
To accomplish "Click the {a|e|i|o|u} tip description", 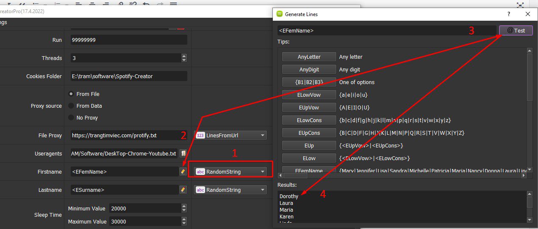I will 354,95.
